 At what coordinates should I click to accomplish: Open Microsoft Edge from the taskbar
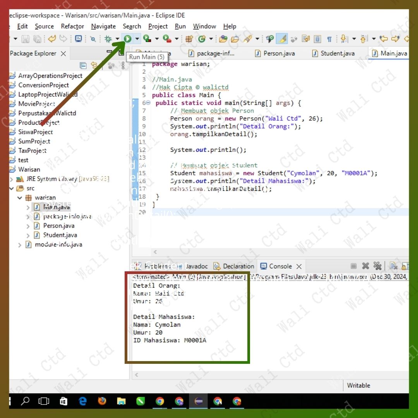(83, 401)
